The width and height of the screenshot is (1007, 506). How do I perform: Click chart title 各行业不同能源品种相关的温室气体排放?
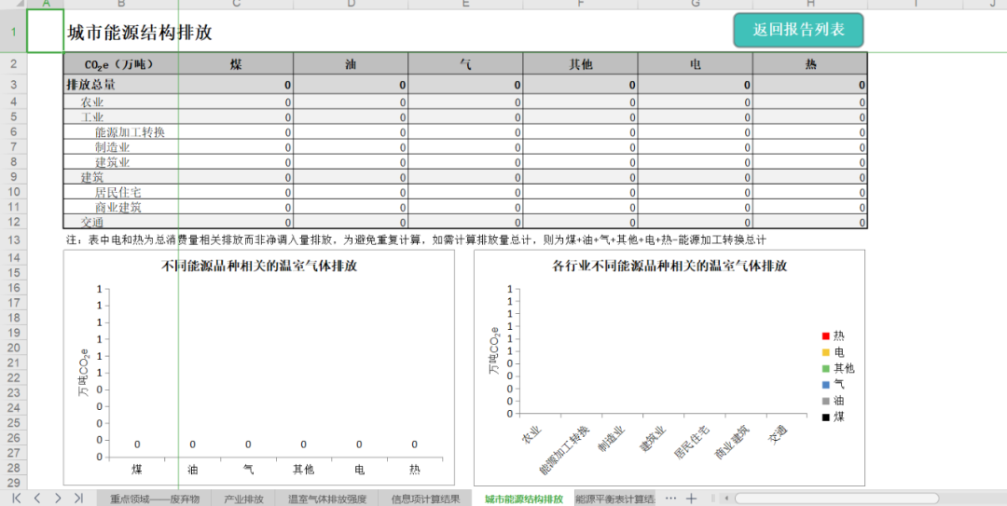(669, 266)
